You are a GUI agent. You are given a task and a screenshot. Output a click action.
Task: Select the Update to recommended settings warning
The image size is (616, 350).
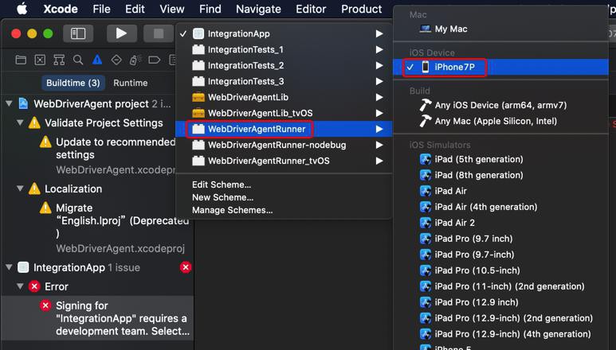pyautogui.click(x=107, y=156)
